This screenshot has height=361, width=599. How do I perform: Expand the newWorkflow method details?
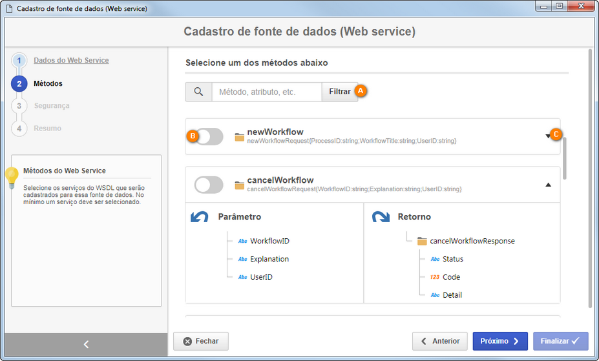[x=548, y=136]
